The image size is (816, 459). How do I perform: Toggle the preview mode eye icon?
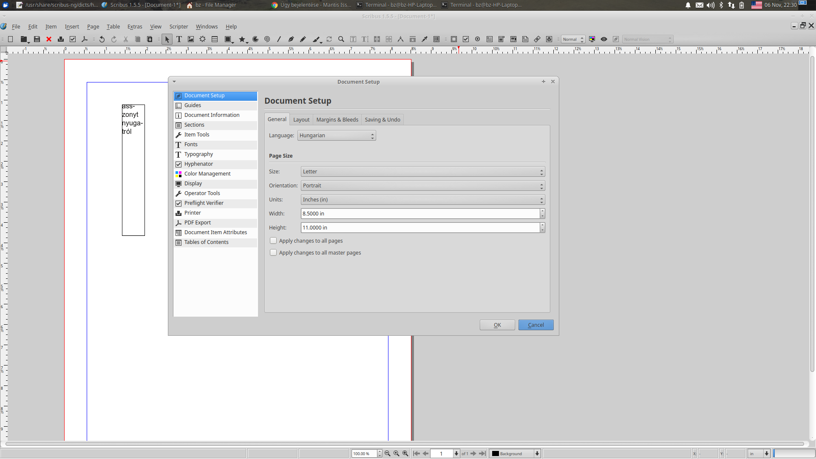coord(603,39)
